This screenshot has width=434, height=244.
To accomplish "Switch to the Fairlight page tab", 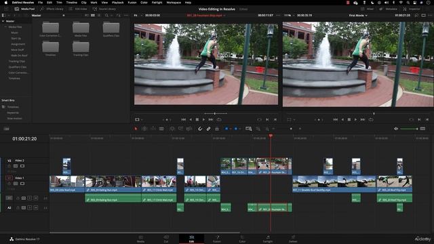I will [268, 239].
